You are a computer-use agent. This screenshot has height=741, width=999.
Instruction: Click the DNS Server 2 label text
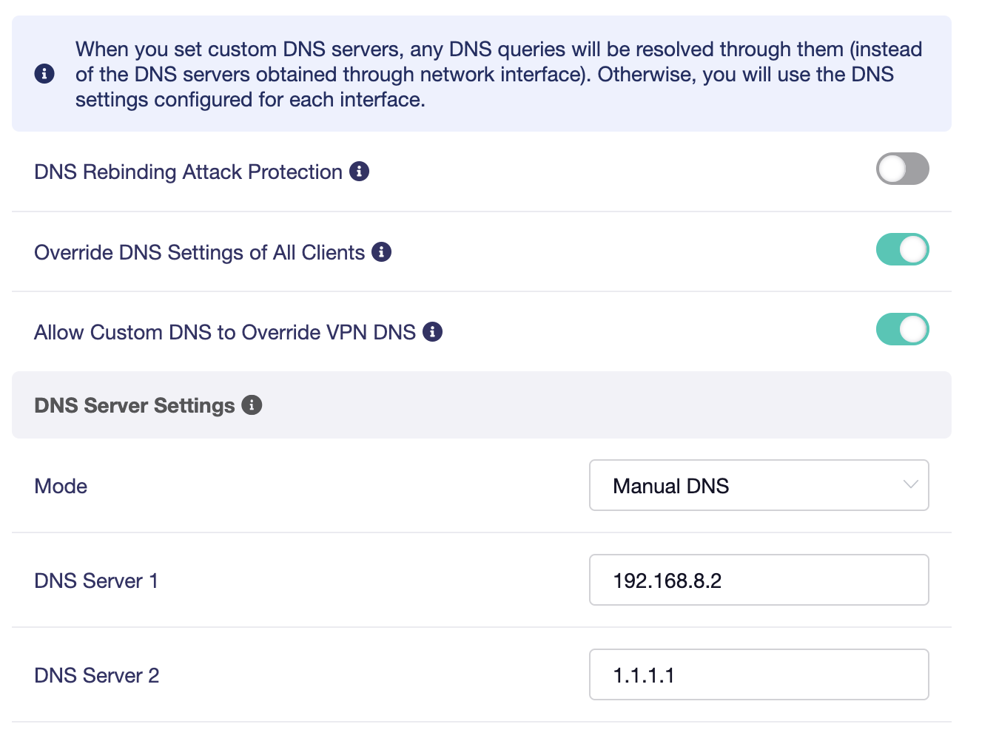97,675
